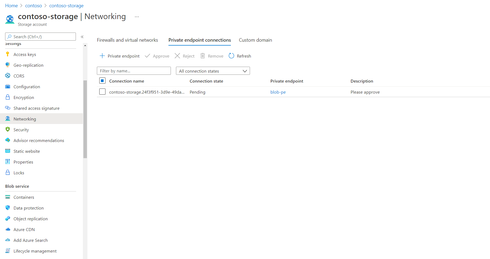
Task: Click the Networking icon in sidebar
Action: pyautogui.click(x=8, y=119)
